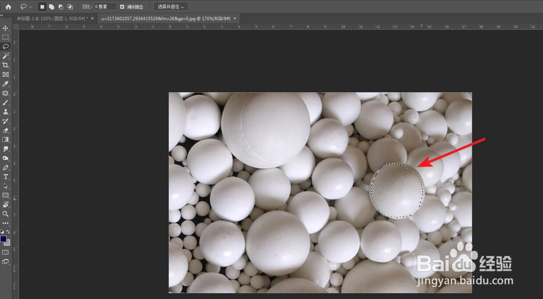Select the Clone Stamp tool
Screen dimensions: 543x299
click(5, 112)
